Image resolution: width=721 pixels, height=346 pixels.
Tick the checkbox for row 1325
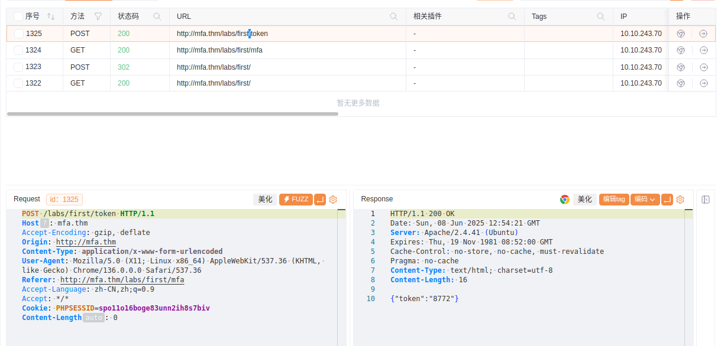click(18, 34)
